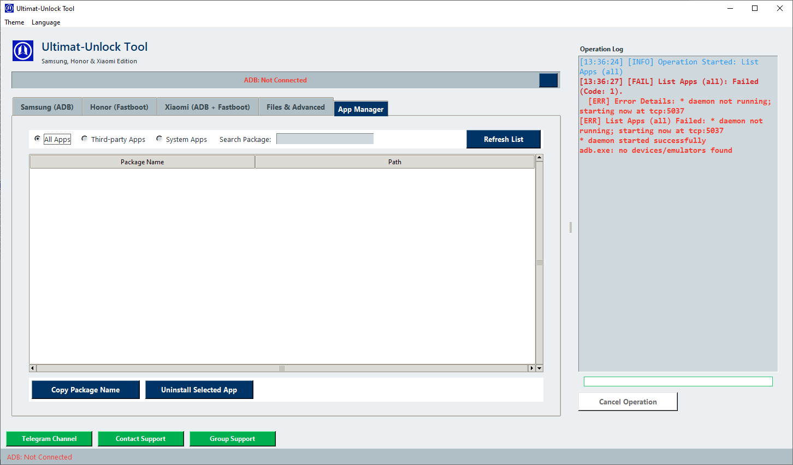Viewport: 793px width, 465px height.
Task: Open the Theme menu
Action: point(14,22)
